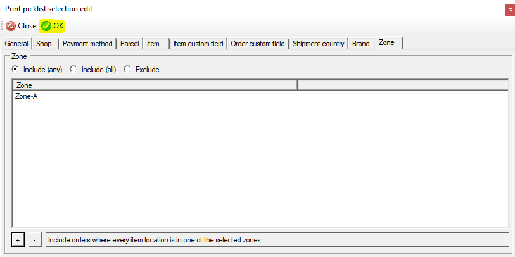
Task: Open the Item tab
Action: (153, 44)
